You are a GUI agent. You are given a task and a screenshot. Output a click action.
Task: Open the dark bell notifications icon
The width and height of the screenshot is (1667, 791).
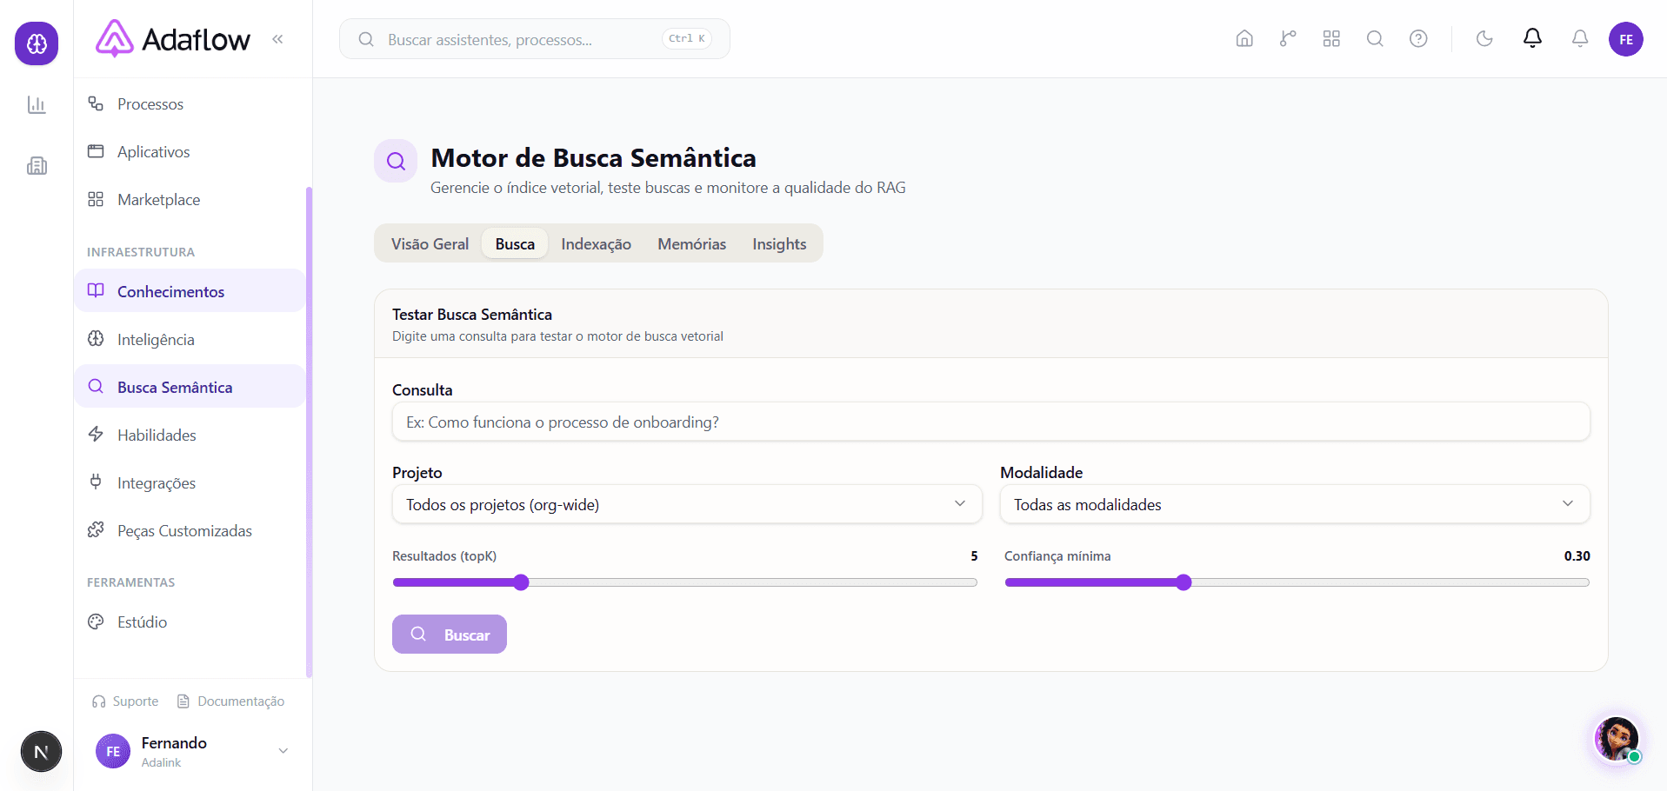1532,38
